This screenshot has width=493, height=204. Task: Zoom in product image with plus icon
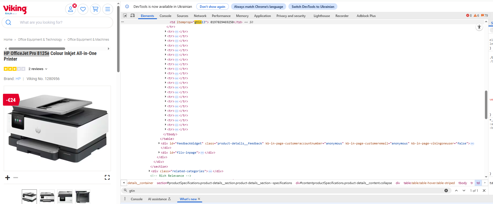[8, 178]
